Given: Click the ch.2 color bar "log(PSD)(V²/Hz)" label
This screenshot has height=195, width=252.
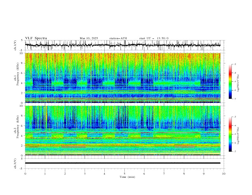Looking at the screenshot, I should [238, 136].
